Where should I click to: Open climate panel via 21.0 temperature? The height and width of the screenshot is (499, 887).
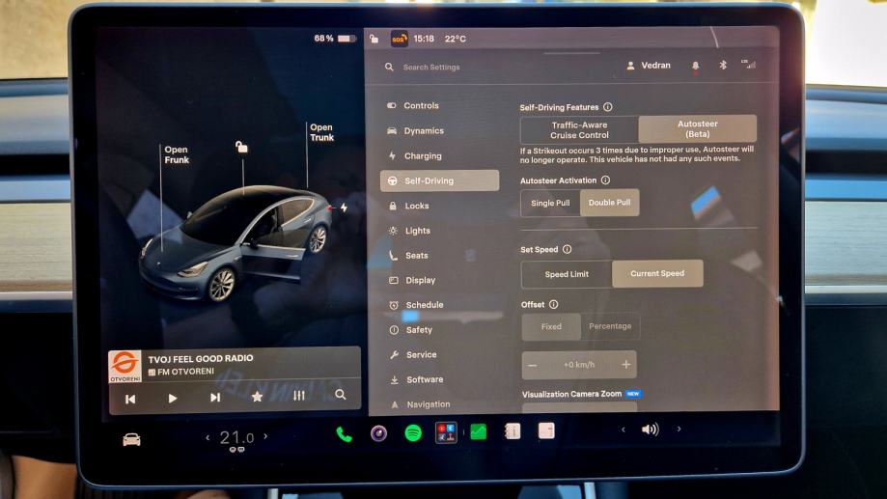coord(236,437)
